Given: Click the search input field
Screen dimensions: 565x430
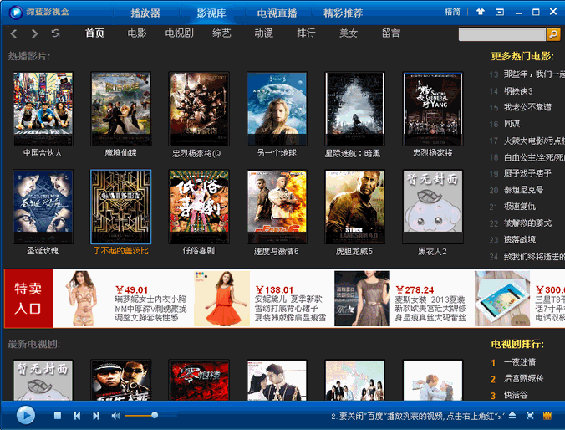Looking at the screenshot, I should click(502, 34).
